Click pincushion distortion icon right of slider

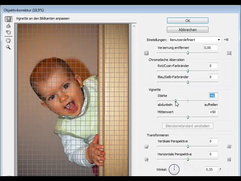229,53
